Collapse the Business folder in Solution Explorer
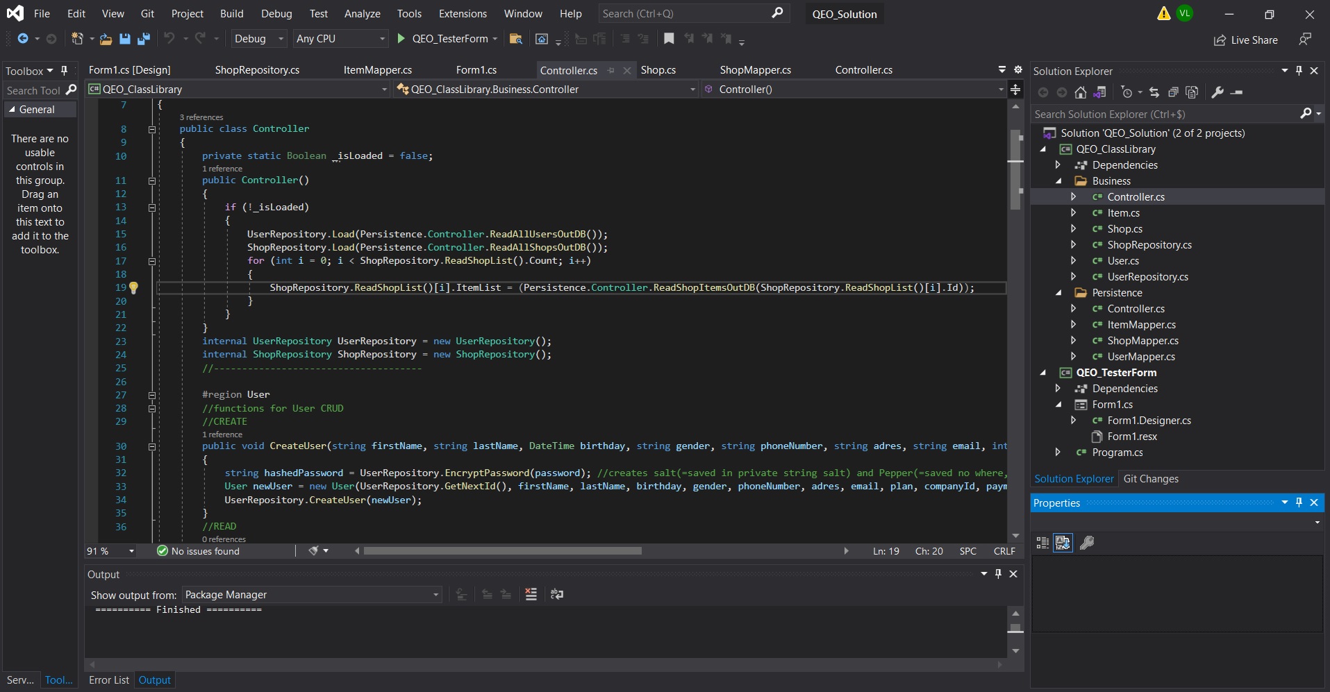1330x692 pixels. (x=1058, y=181)
